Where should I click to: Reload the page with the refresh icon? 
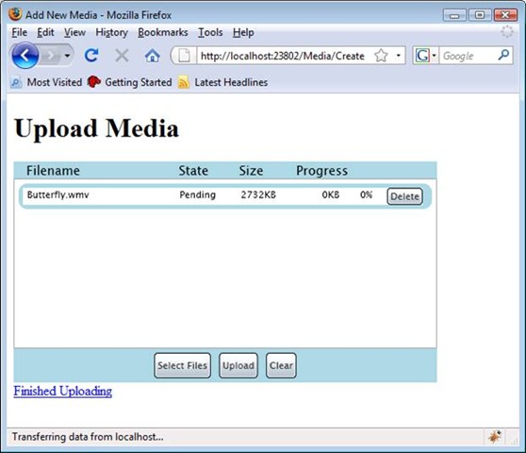click(x=91, y=56)
